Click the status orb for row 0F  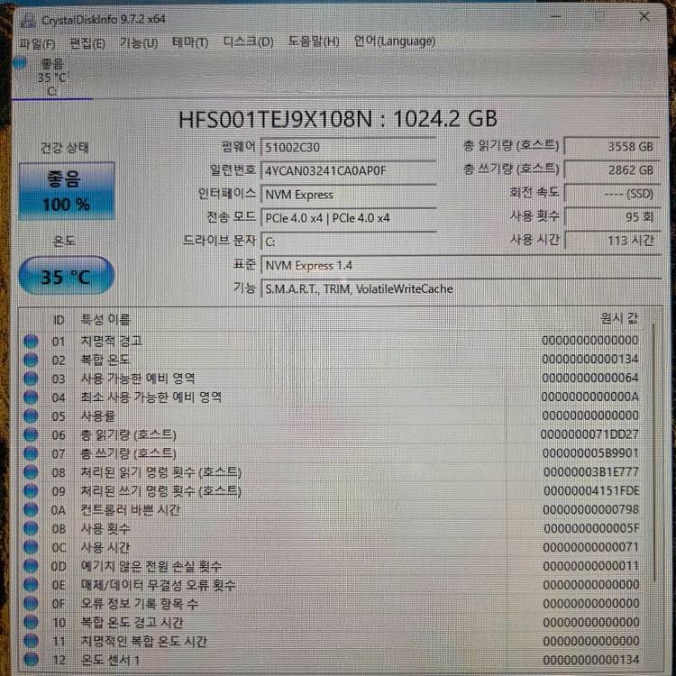(31, 604)
